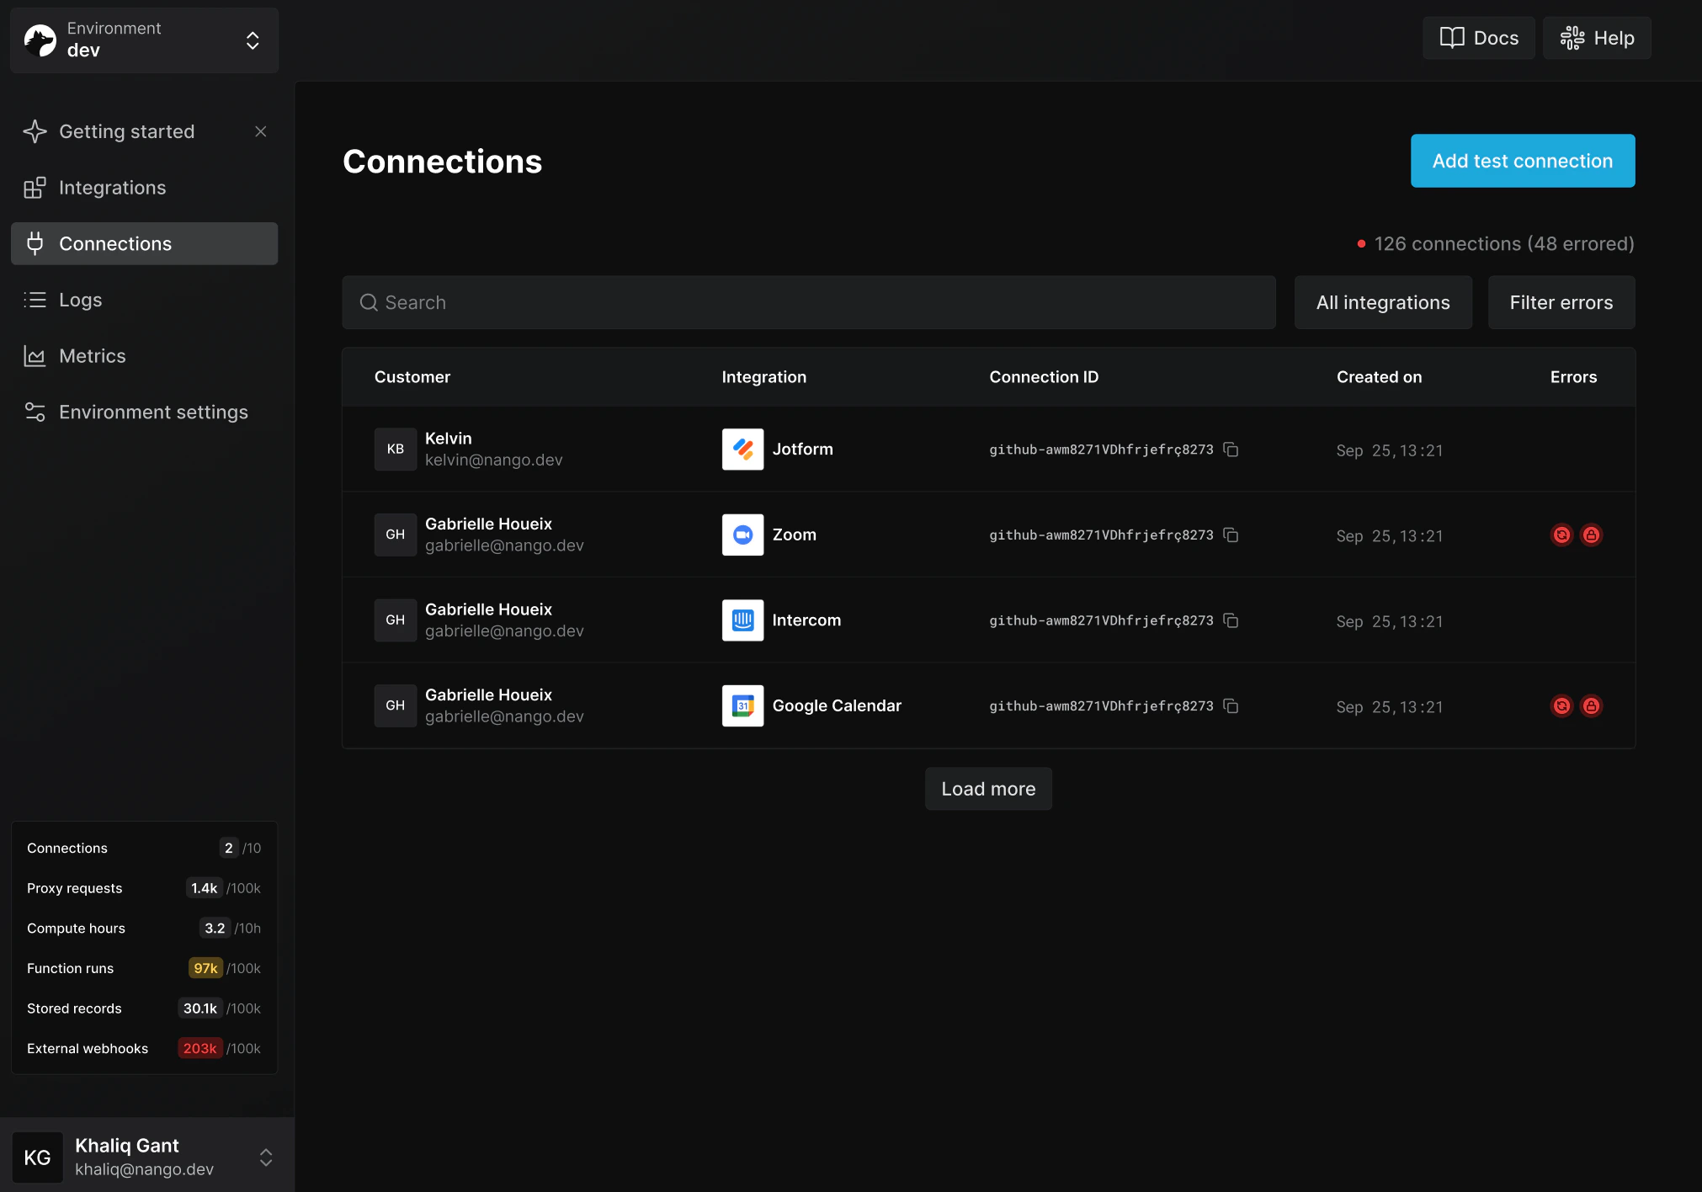Go to Logs in sidebar

(80, 300)
